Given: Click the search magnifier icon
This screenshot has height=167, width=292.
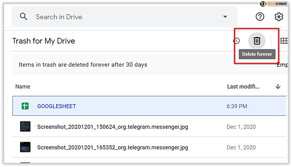Looking at the screenshot, I should pos(23,17).
